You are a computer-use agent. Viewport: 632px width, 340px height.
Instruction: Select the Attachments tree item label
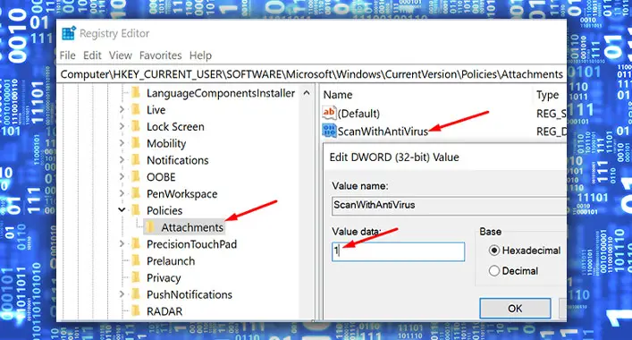click(192, 227)
